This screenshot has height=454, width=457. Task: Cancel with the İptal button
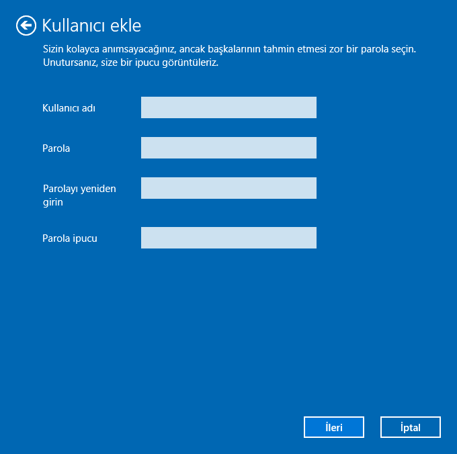pyautogui.click(x=411, y=427)
